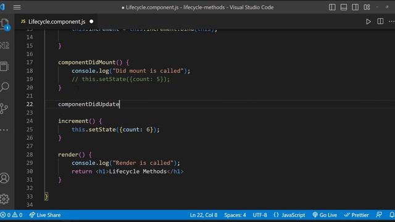The width and height of the screenshot is (395, 222).
Task: Click "Render is called" string
Action: [x=143, y=163]
